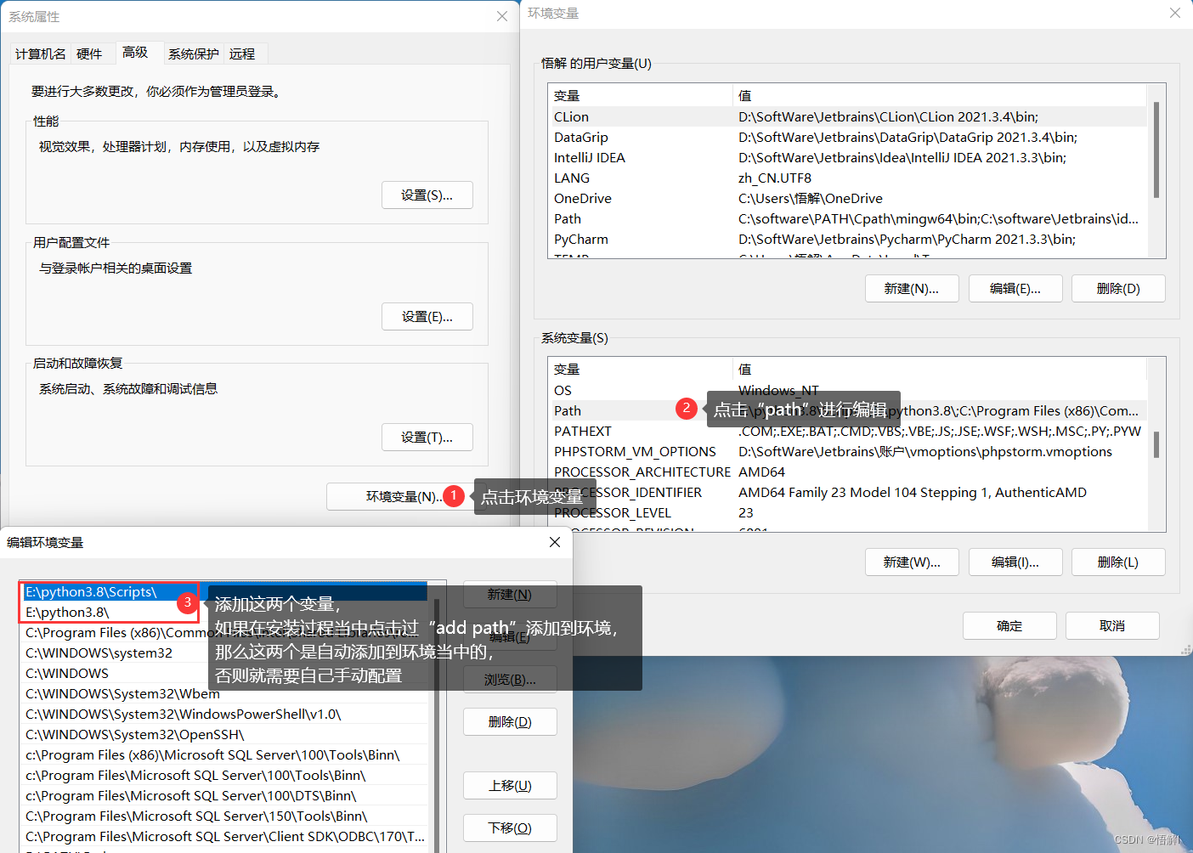Click 新建(N) in 编辑环境变量 dialog

(x=510, y=595)
